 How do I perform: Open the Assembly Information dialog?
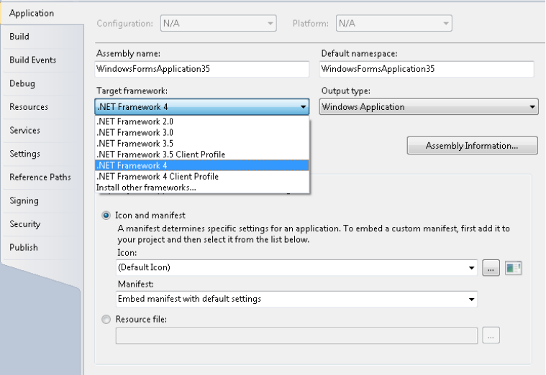[472, 146]
